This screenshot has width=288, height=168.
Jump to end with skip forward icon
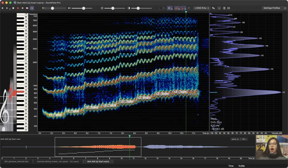[x=22, y=8]
